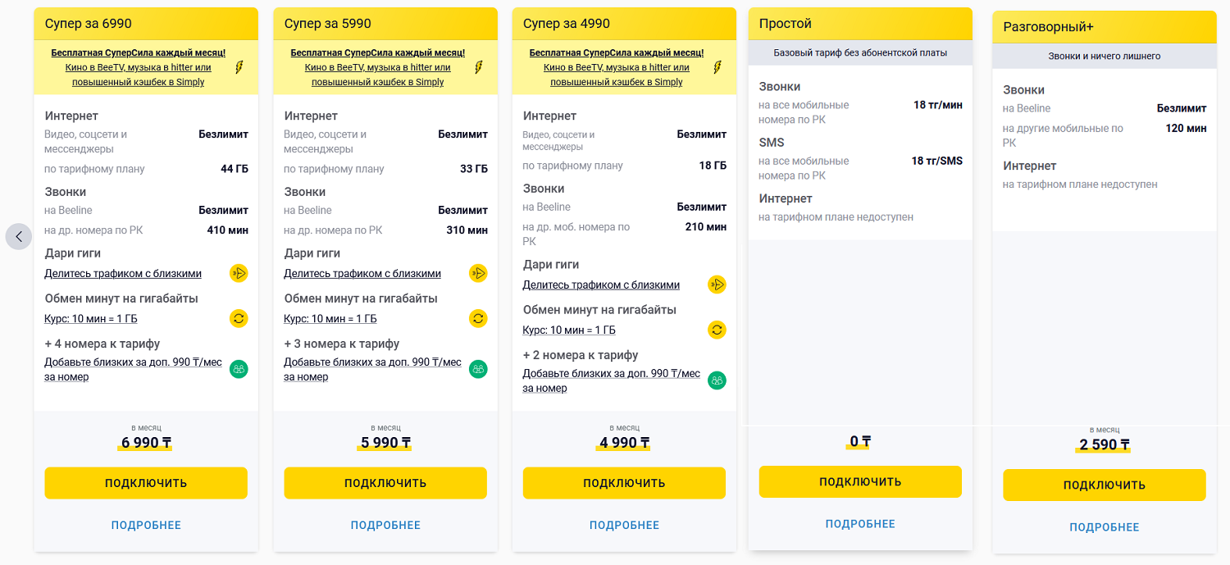
Task: Click the lightning icon in Супер за 6990
Action: pyautogui.click(x=239, y=67)
